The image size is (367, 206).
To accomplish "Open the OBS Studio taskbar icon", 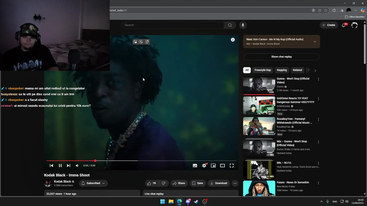I will point(205,201).
